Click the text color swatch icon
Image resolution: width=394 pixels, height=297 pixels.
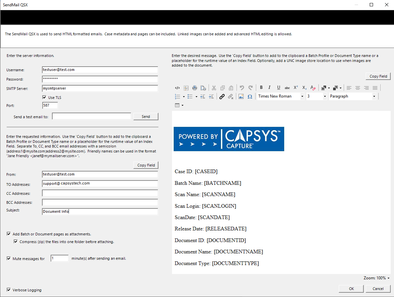tap(324, 88)
